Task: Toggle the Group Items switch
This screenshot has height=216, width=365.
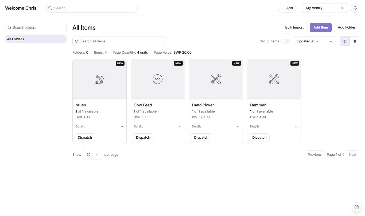Action: pos(285,41)
